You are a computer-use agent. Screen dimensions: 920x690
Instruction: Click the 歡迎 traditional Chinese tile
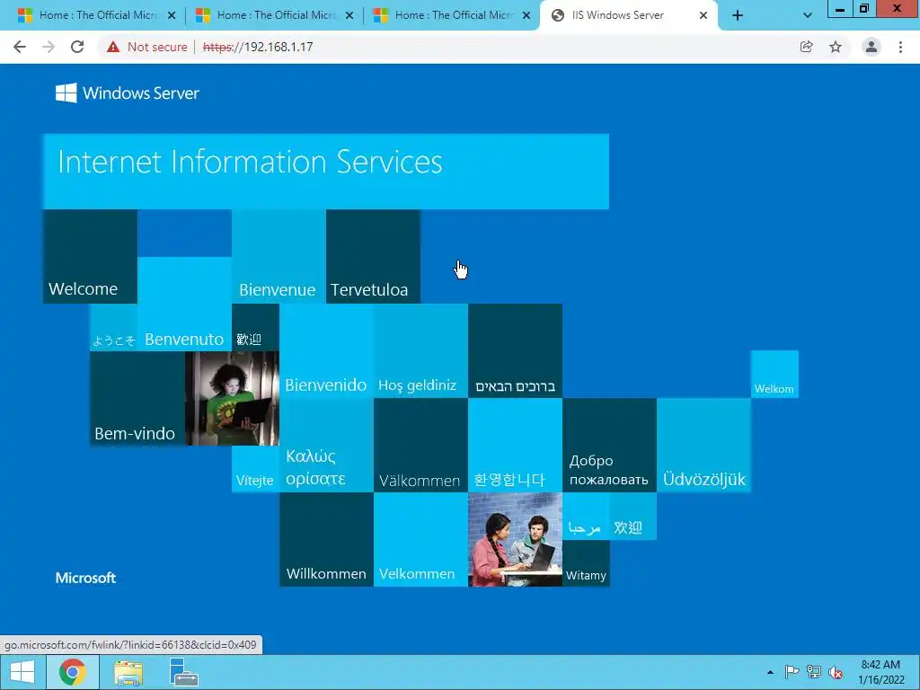point(255,327)
